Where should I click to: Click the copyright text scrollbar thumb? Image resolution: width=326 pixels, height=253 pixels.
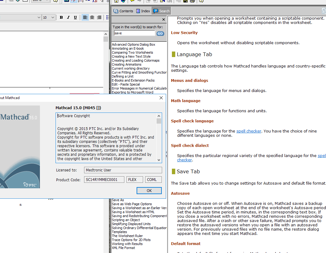[159, 121]
